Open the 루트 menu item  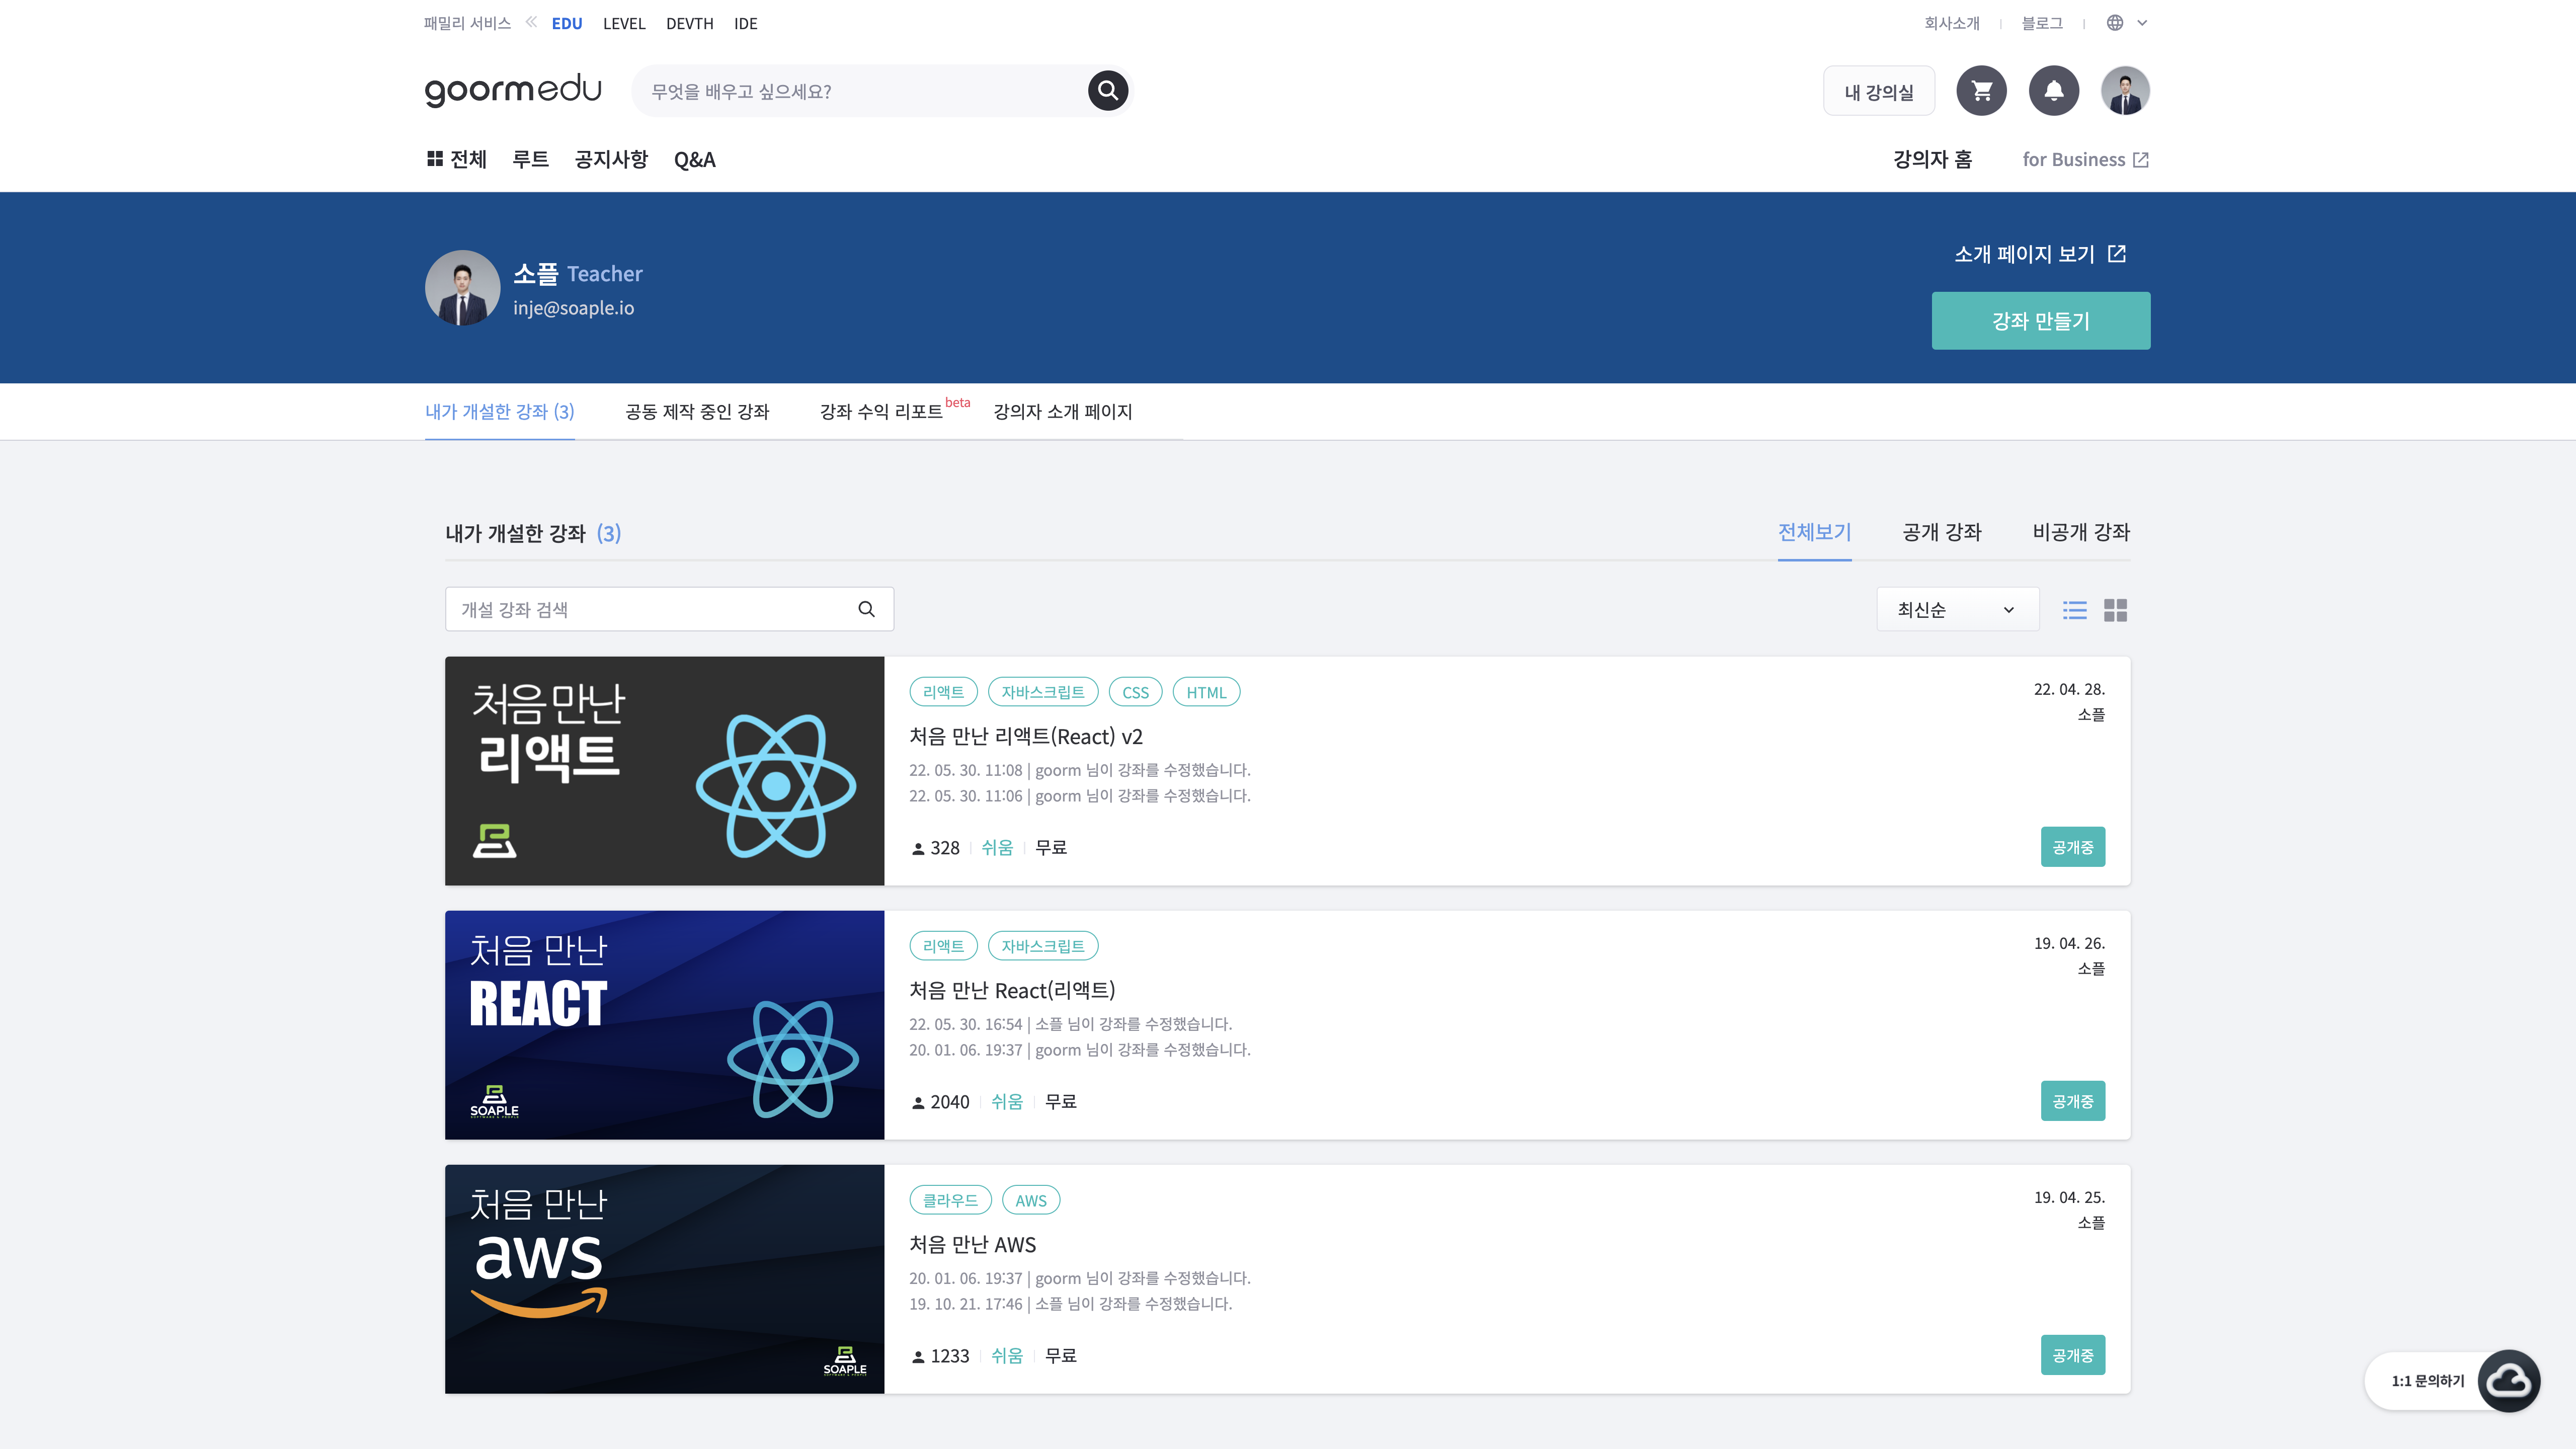(x=530, y=160)
